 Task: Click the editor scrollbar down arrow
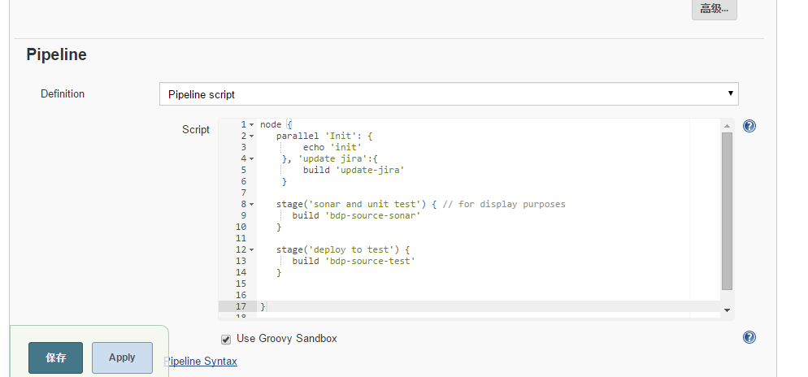(x=727, y=310)
